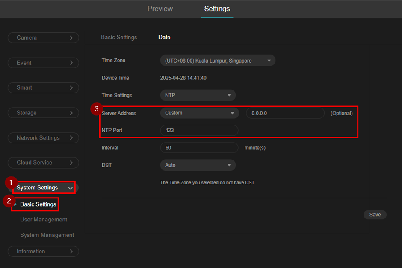Select Basic Settings submenu item

coord(38,204)
